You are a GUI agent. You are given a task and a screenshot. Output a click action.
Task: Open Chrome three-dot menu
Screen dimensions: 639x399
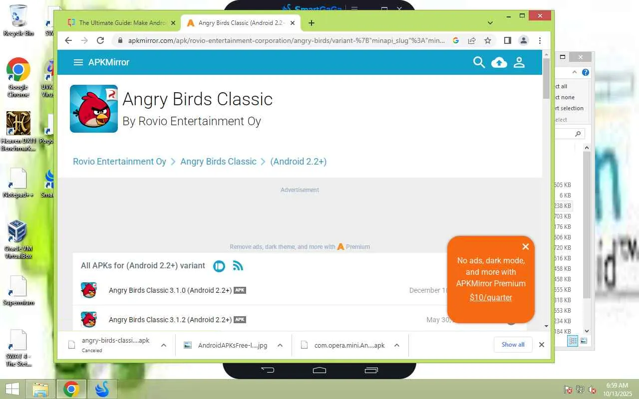[x=540, y=40]
